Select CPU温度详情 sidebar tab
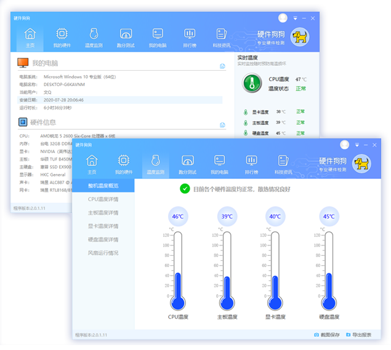This screenshot has height=350, width=391. (103, 199)
